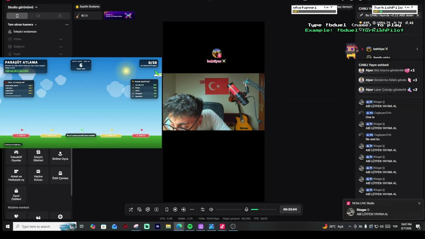Open the audio mixer settings icon
425x239 pixels.
(203, 209)
